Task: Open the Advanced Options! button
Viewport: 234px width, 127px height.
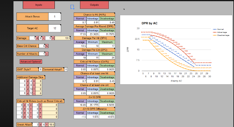Action: pyautogui.click(x=31, y=62)
